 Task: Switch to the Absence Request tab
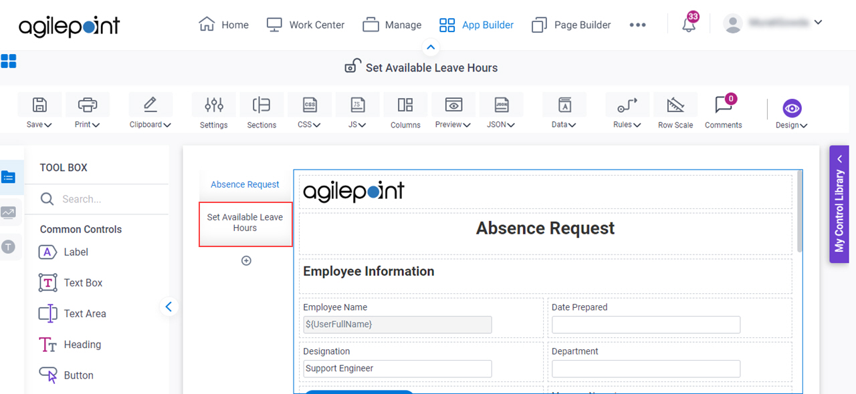click(245, 184)
